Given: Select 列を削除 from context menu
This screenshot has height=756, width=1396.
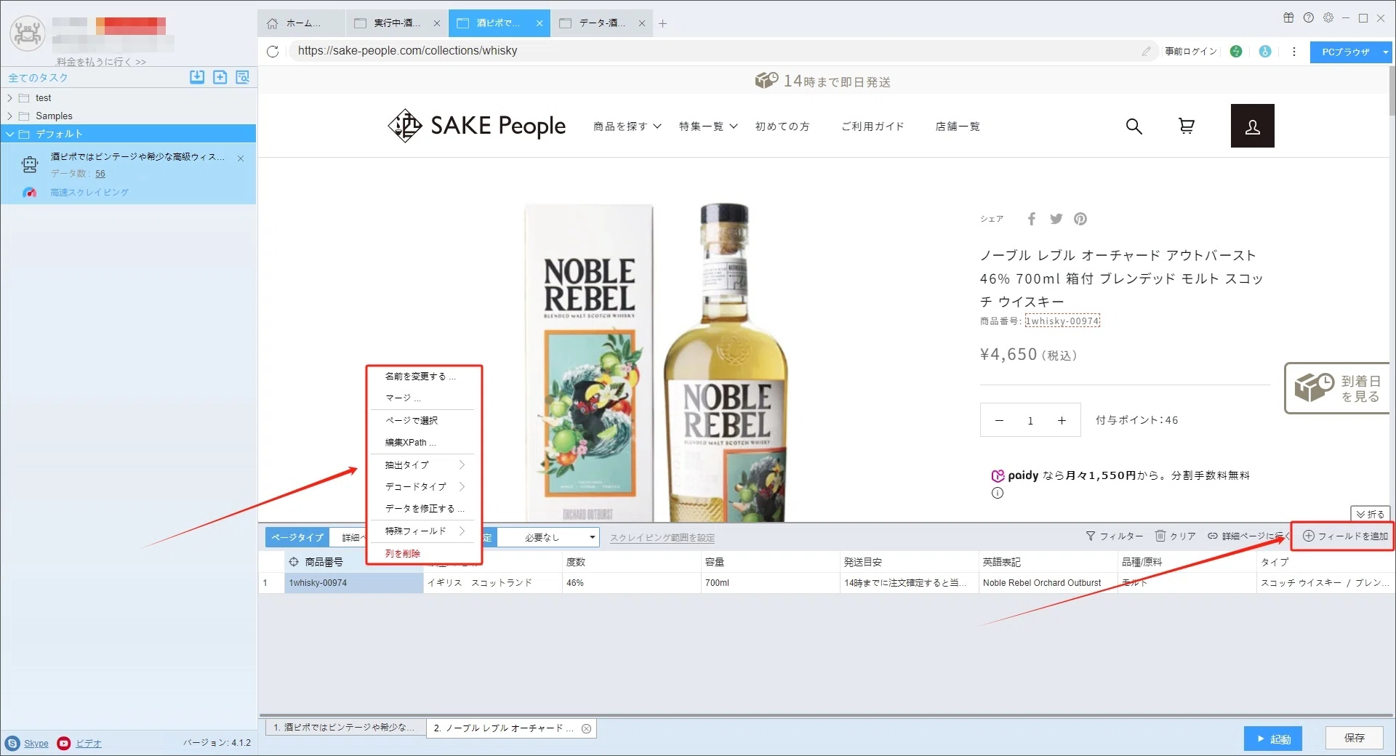Looking at the screenshot, I should 403,554.
